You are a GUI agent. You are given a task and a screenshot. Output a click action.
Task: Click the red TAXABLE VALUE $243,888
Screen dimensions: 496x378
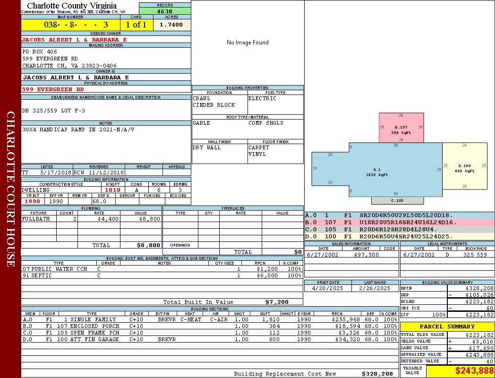pos(474,371)
